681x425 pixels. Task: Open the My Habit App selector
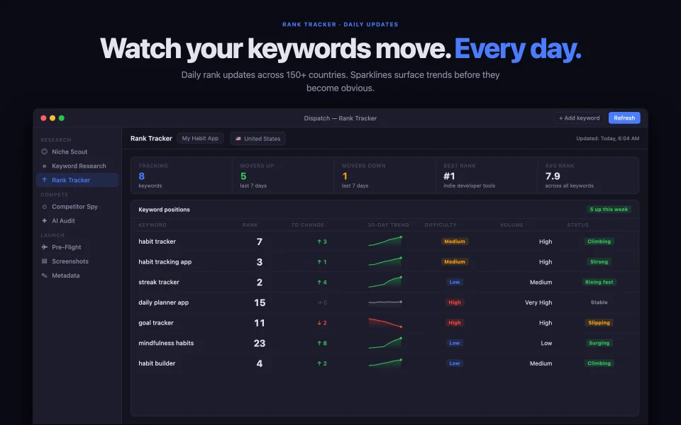click(x=200, y=138)
